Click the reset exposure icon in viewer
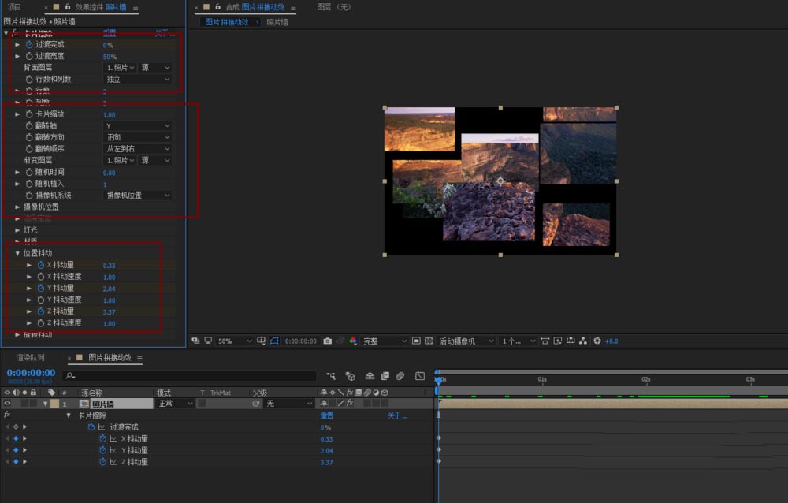 [x=597, y=341]
